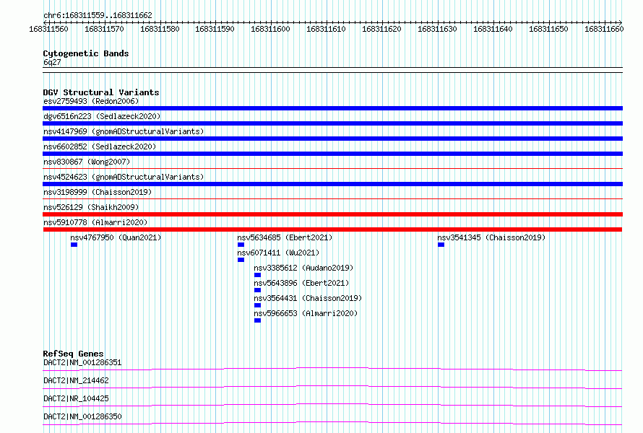Open variant label nsv5966653 (Almarri2020)
The image size is (643, 433).
click(x=306, y=313)
